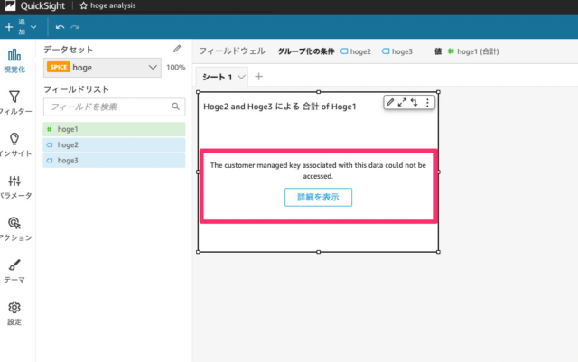Open the インサイト insights panel
The image size is (578, 362).
(x=14, y=144)
